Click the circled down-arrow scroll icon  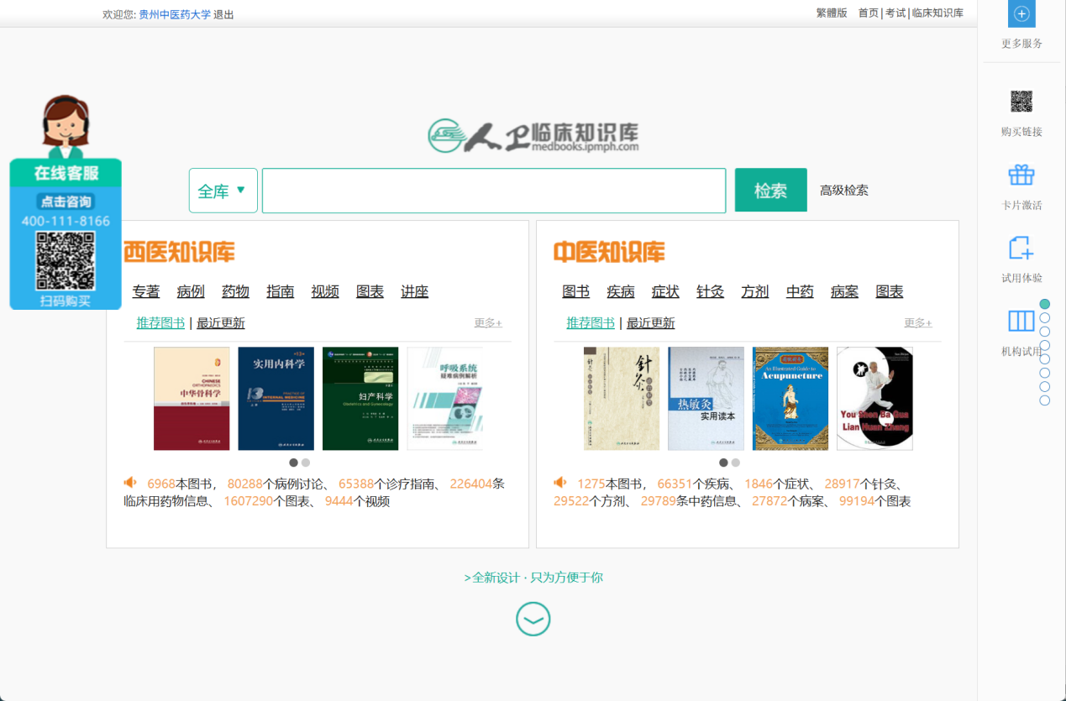pyautogui.click(x=533, y=620)
